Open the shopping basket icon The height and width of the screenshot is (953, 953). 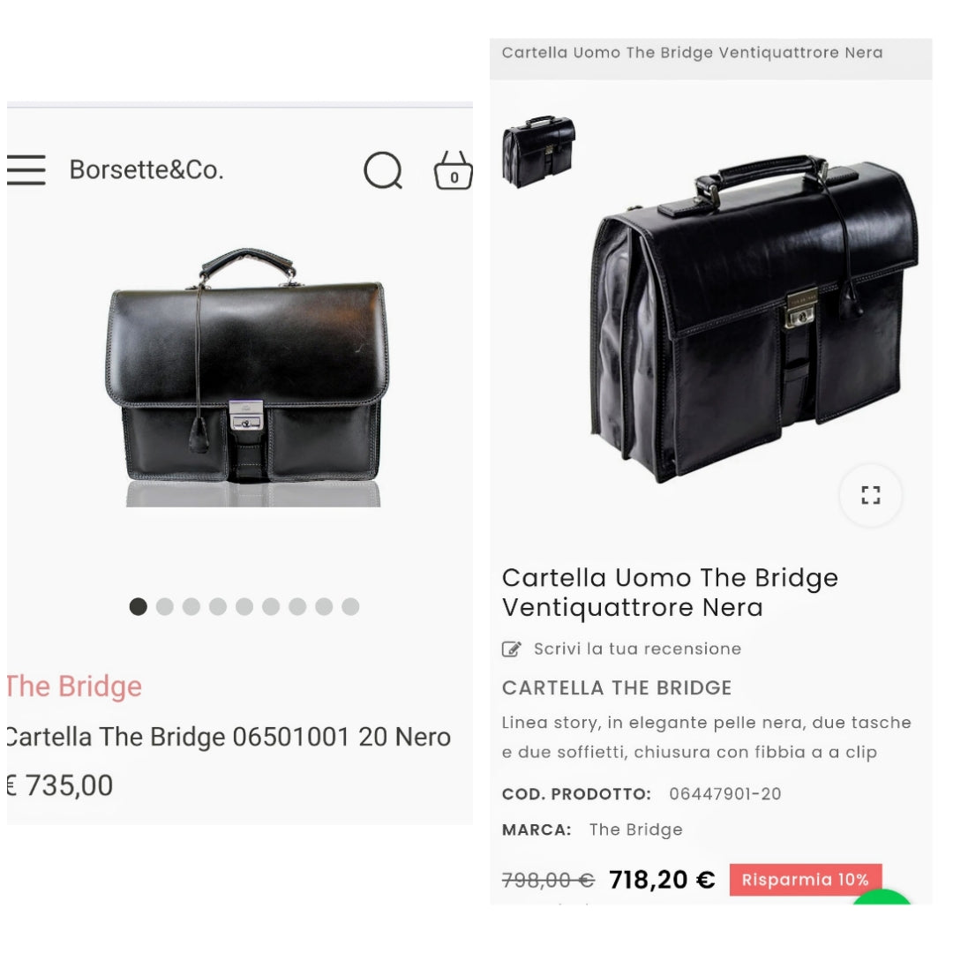coord(454,171)
